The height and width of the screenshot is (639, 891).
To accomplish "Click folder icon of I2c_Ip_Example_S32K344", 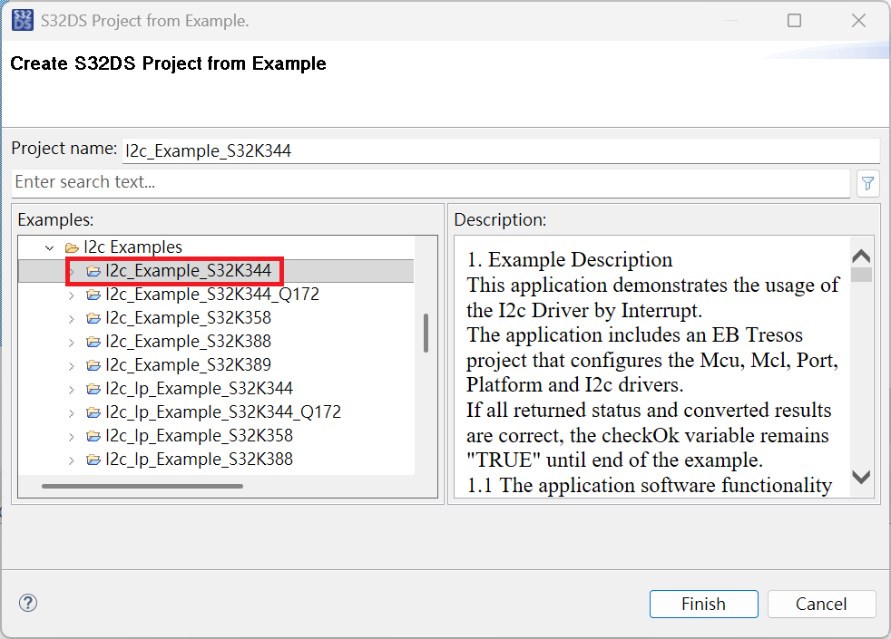I will 93,389.
